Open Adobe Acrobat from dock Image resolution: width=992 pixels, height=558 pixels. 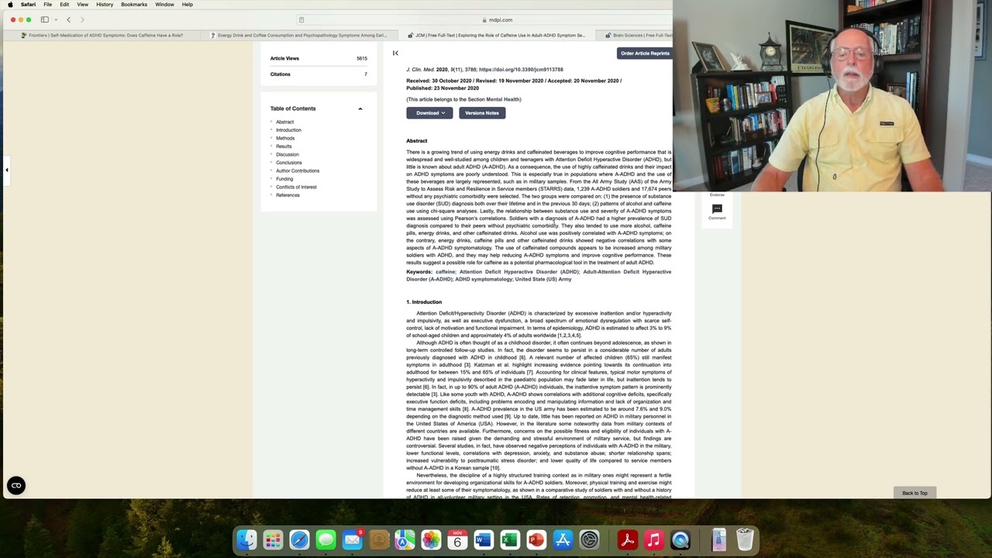628,539
